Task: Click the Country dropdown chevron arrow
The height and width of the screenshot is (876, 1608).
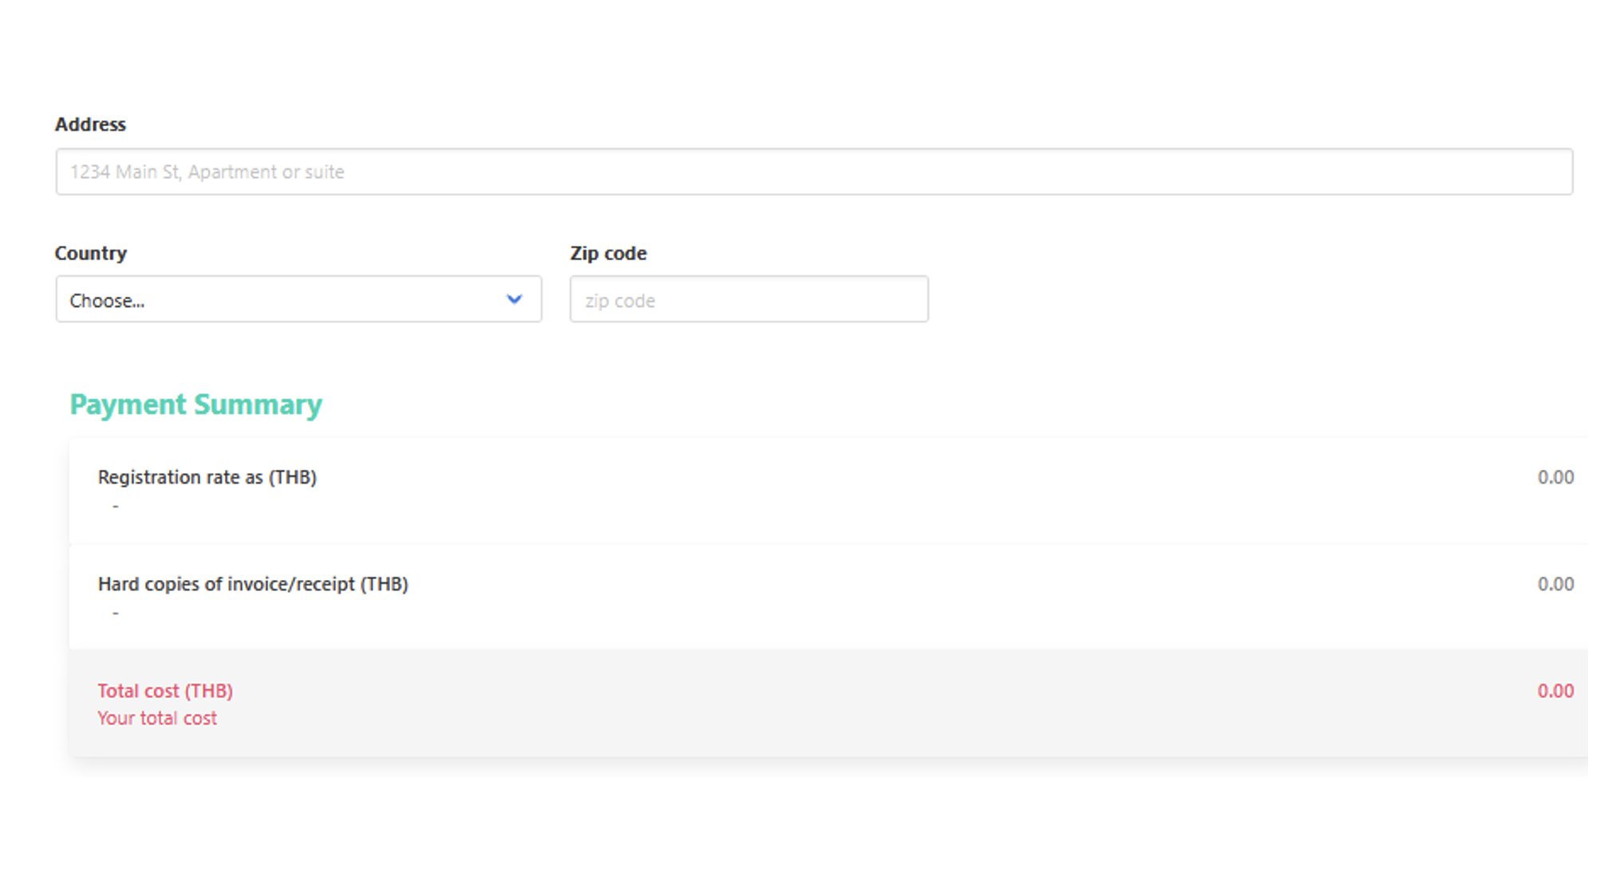Action: (514, 299)
